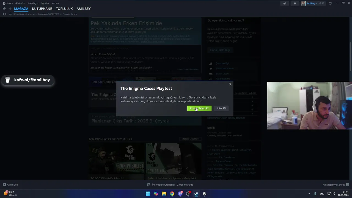Open Discord from the taskbar
Viewport: 352px width, 198px height.
tap(180, 194)
